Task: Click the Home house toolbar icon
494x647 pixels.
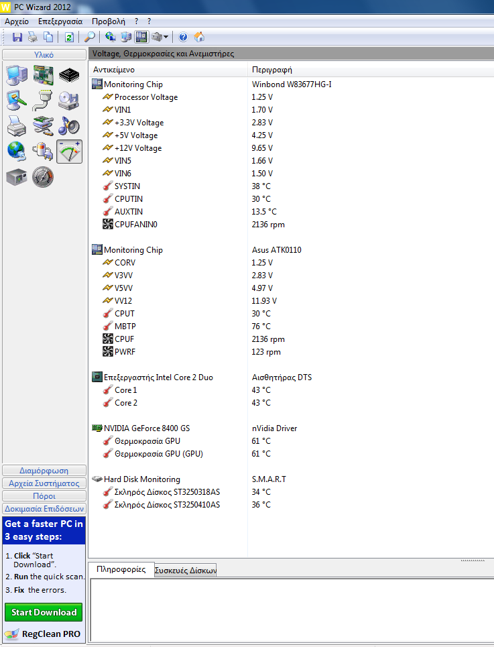Action: tap(199, 37)
